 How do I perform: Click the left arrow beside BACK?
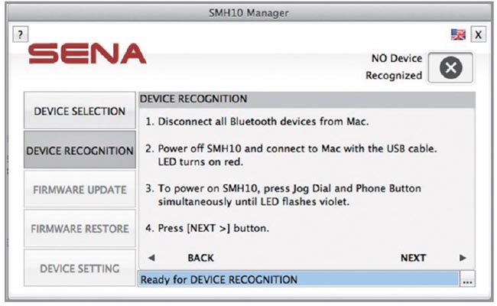[x=151, y=258]
